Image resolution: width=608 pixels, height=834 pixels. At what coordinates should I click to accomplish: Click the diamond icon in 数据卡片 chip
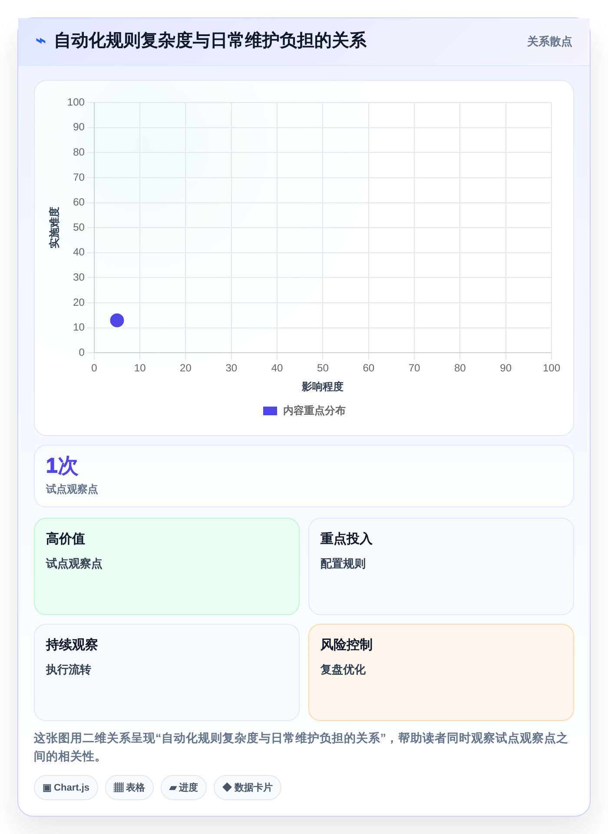click(x=227, y=787)
